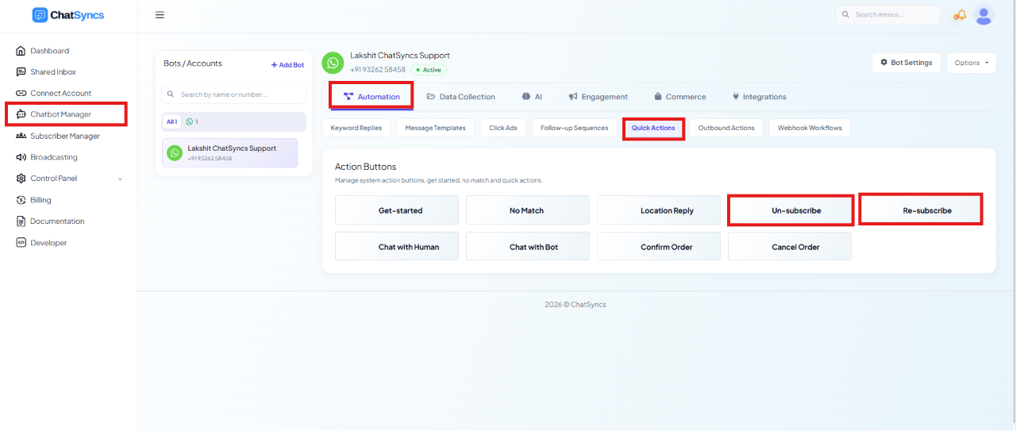Open the user profile avatar
Viewport: 1016px width, 431px height.
point(983,15)
